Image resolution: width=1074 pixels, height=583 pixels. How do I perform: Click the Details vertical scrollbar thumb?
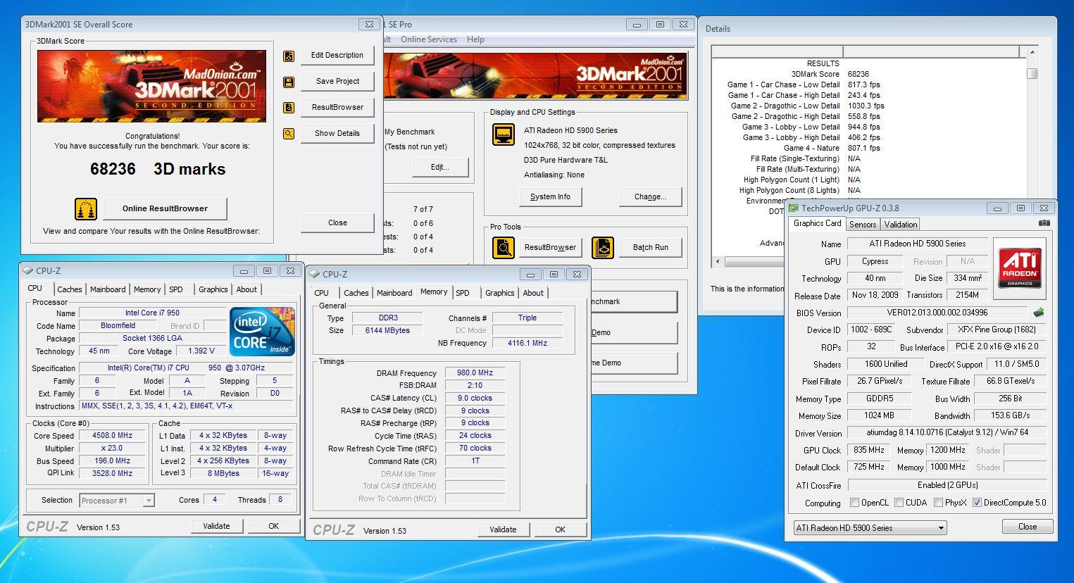[x=1032, y=73]
